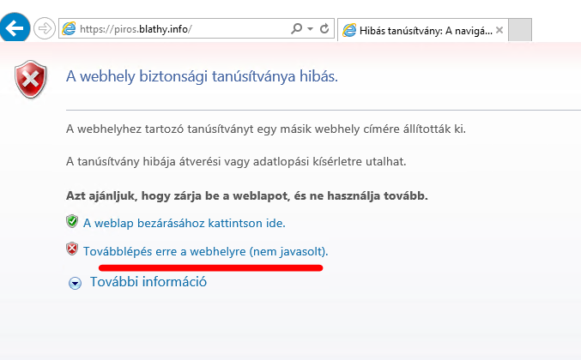Image resolution: width=581 pixels, height=360 pixels.
Task: Click the IE favicon on the Hibás tanúsítvány tab
Action: pyautogui.click(x=349, y=30)
